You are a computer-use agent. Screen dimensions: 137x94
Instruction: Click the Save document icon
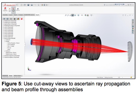click(x=28, y=5)
